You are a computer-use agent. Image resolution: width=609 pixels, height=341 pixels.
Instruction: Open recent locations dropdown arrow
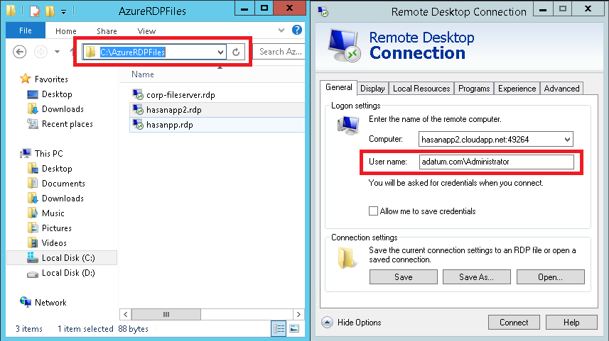tap(57, 52)
